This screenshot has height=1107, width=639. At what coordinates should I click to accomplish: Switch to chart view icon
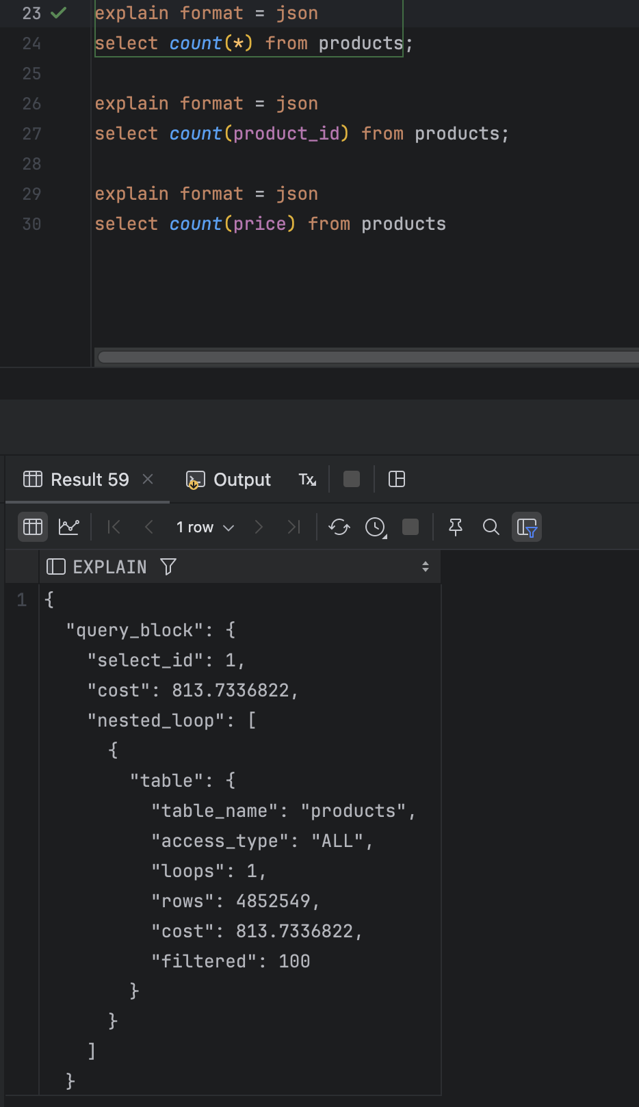pyautogui.click(x=69, y=527)
